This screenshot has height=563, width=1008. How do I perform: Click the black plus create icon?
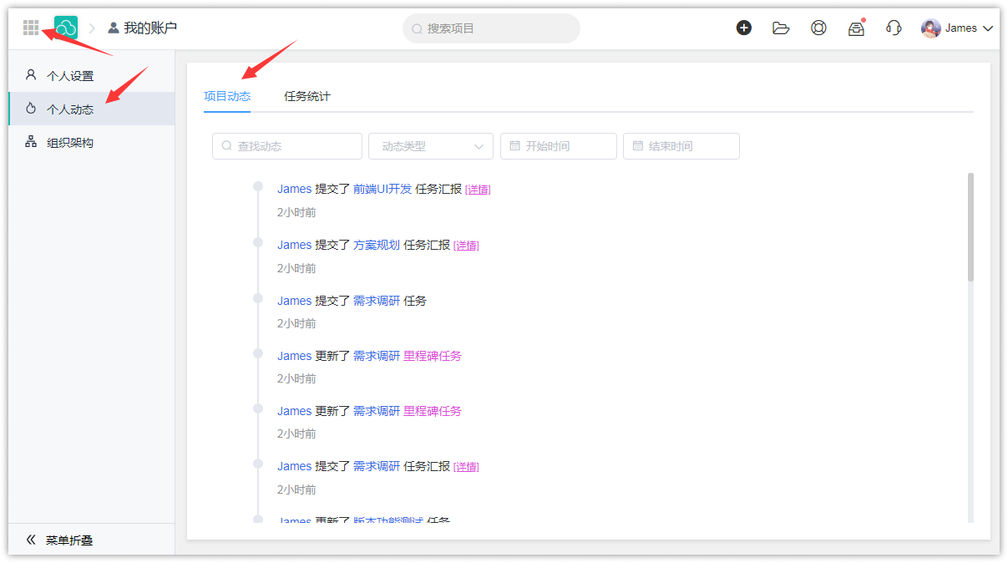(x=743, y=28)
